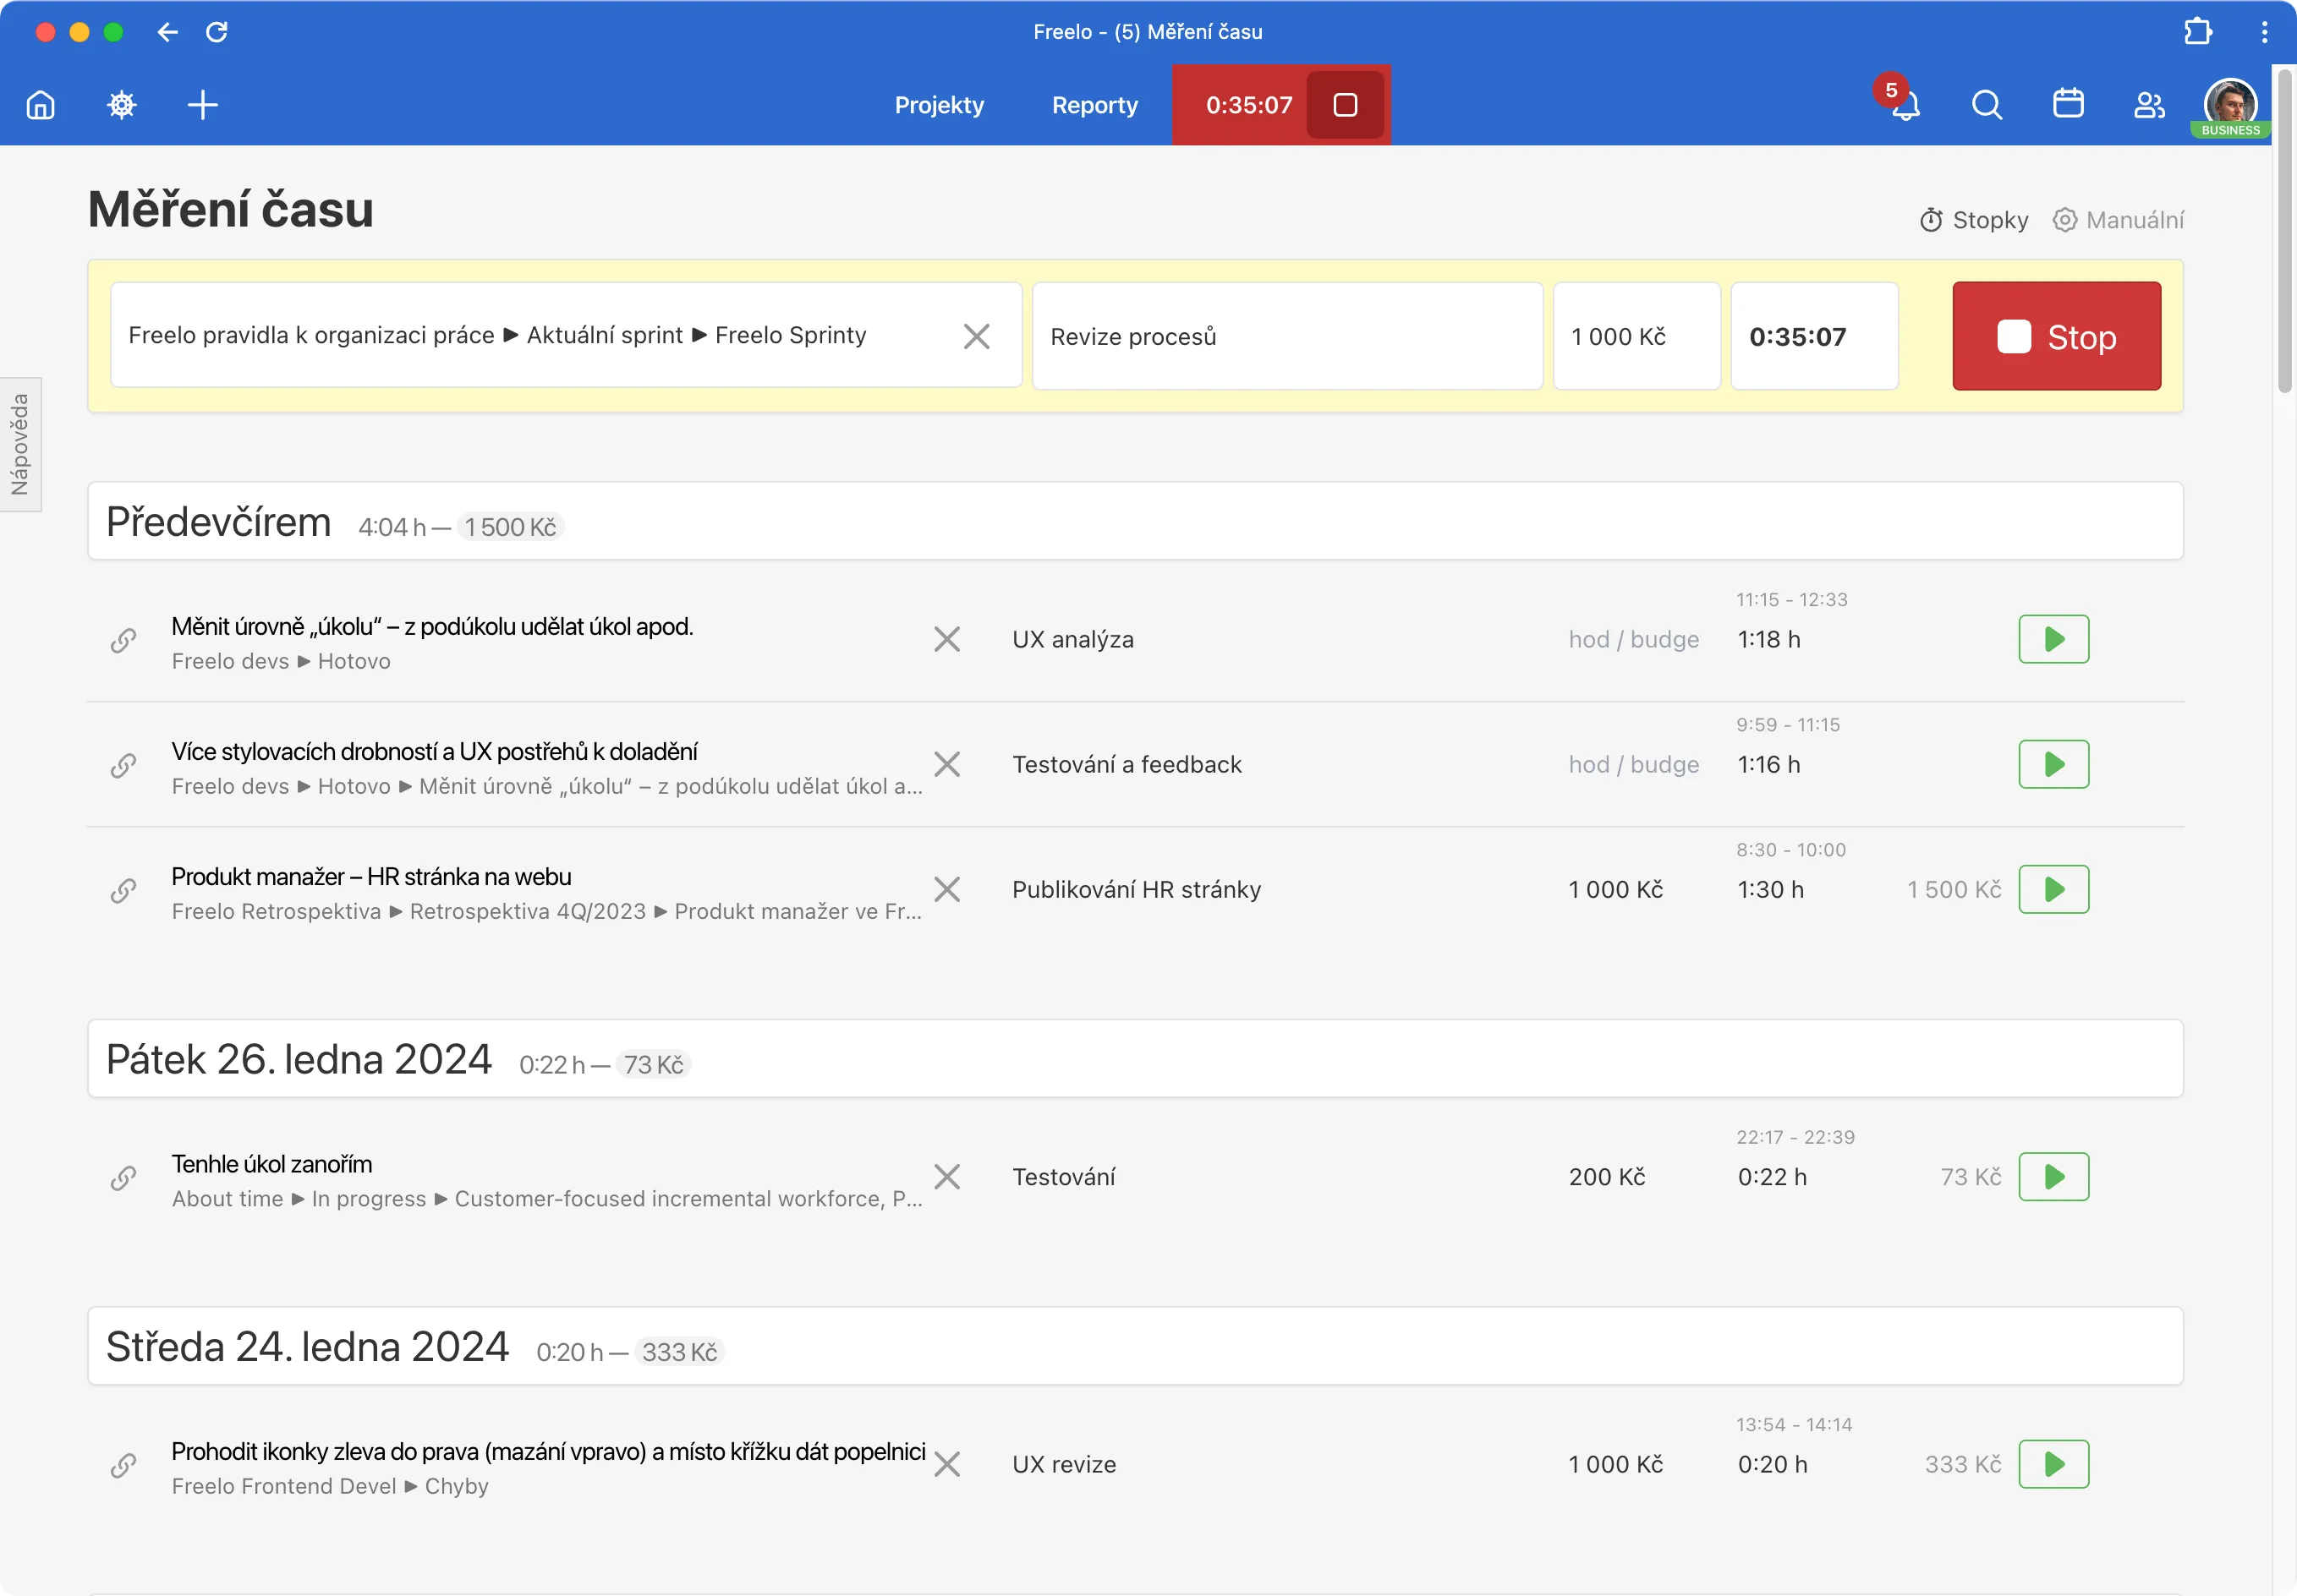Screen dimensions: 2297x1596
Task: Edit the 1:16 h duration value
Action: [x=1768, y=765]
